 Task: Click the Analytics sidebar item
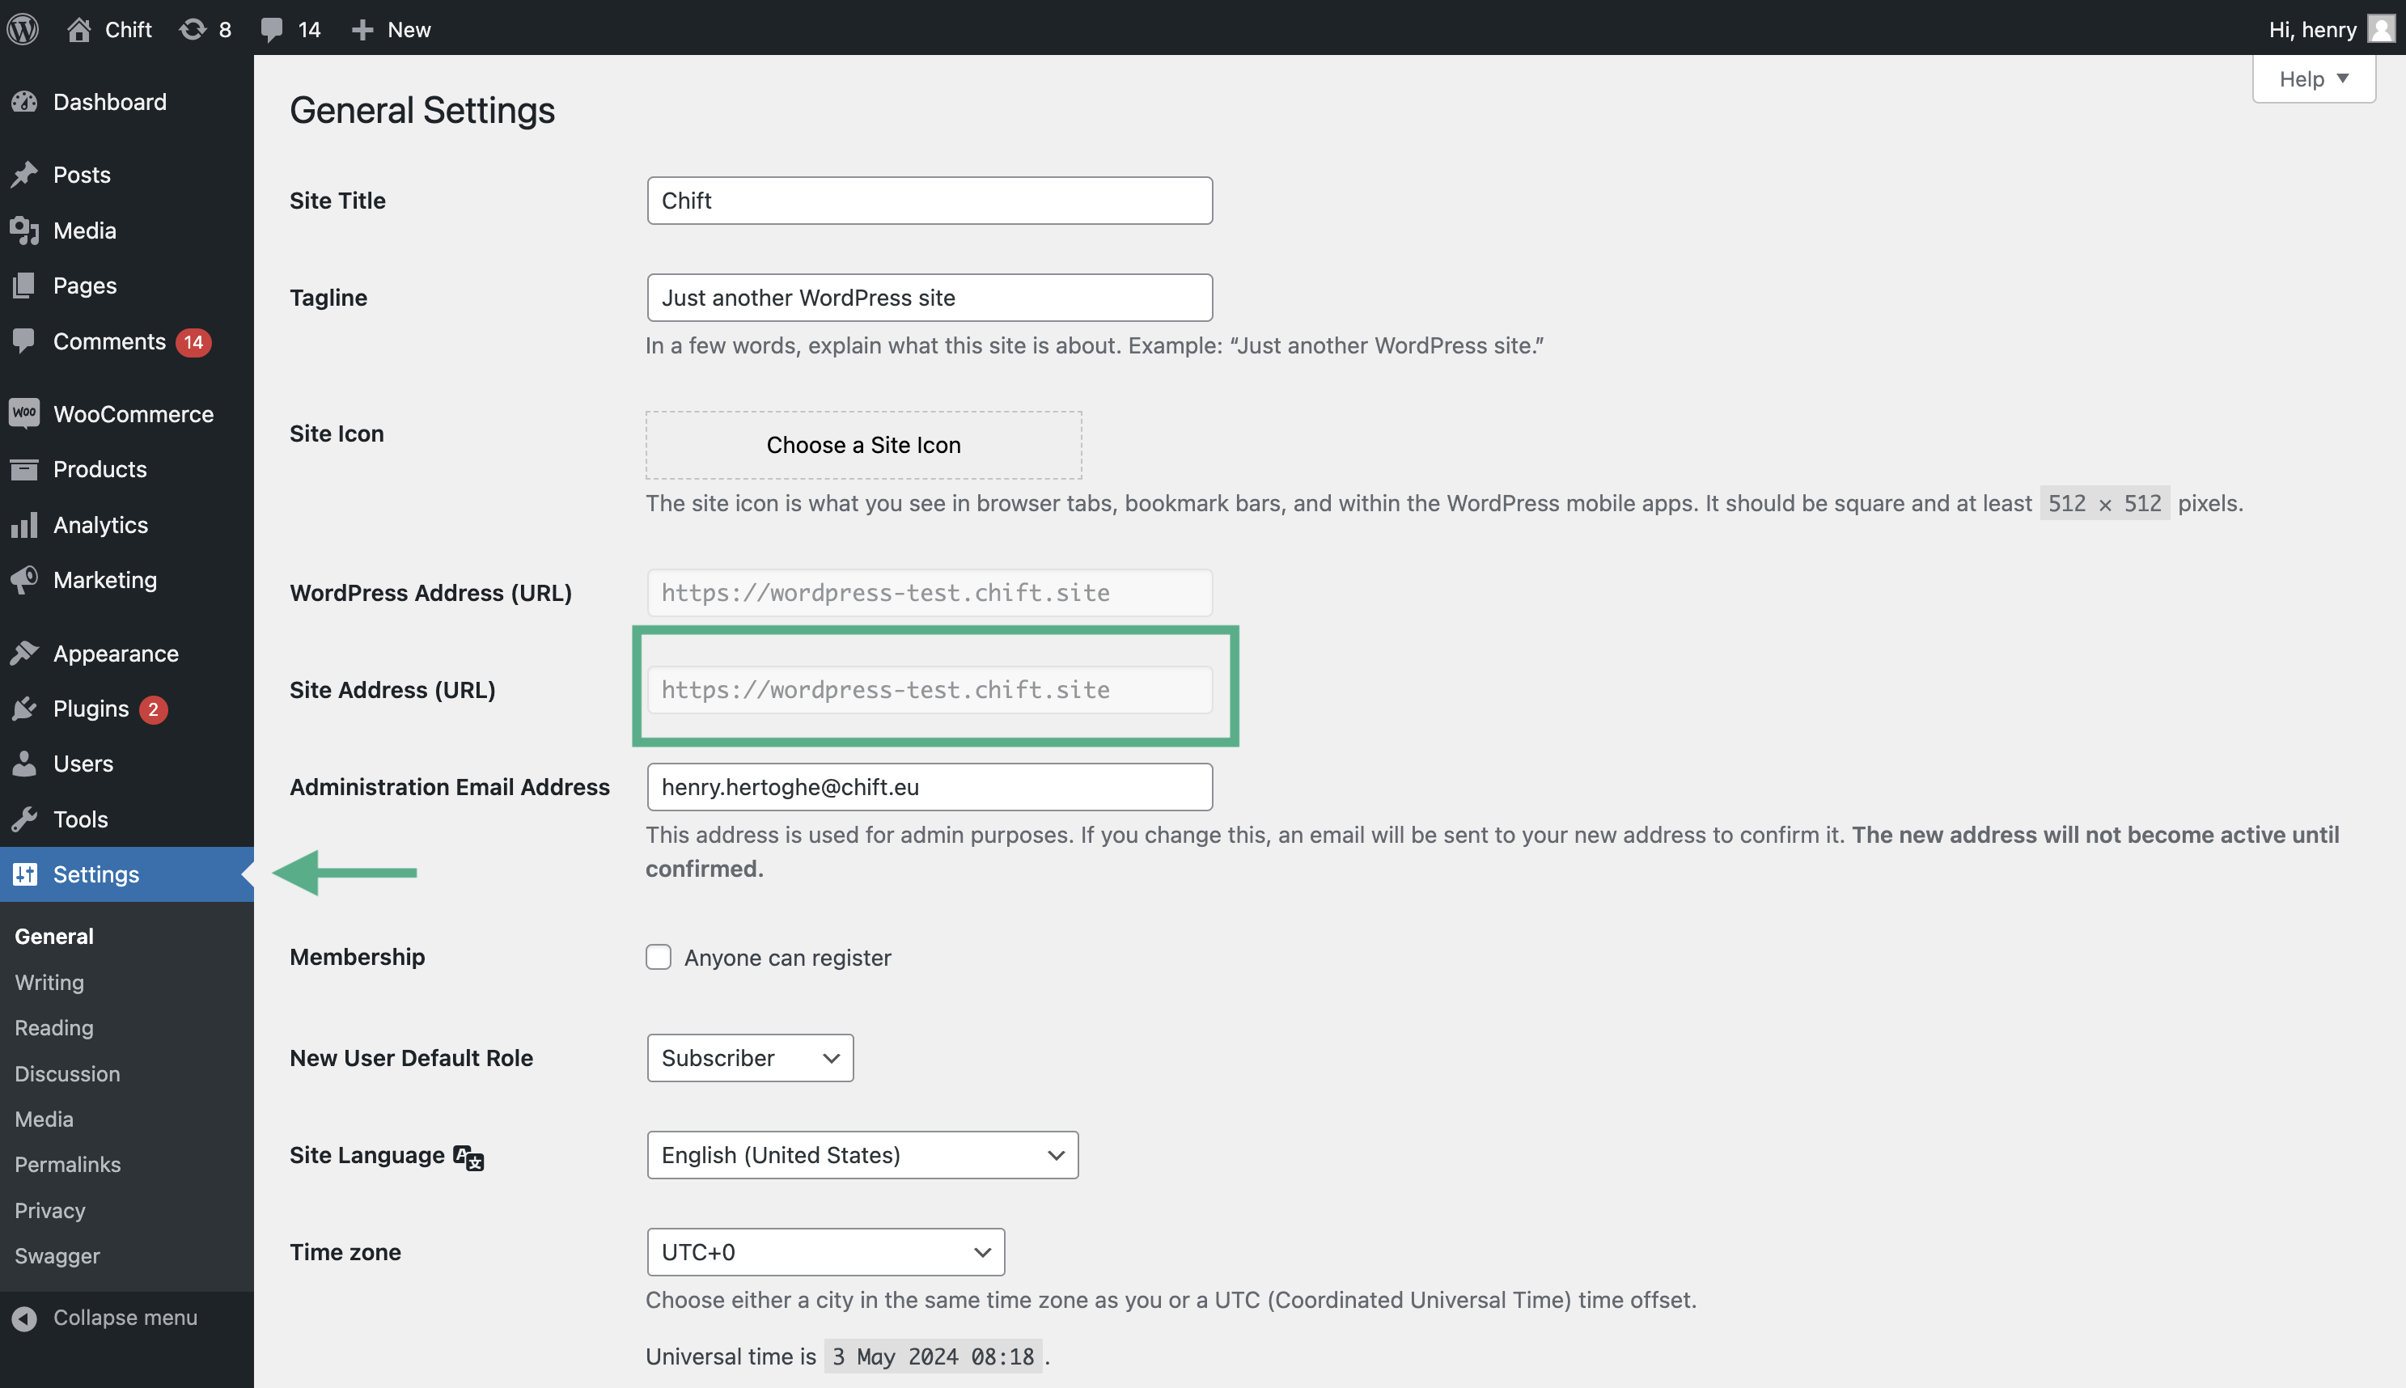coord(100,524)
